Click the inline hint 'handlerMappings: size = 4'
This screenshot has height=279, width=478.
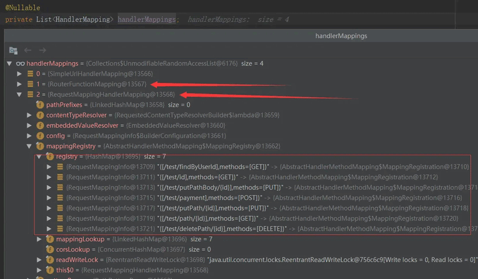(x=238, y=19)
